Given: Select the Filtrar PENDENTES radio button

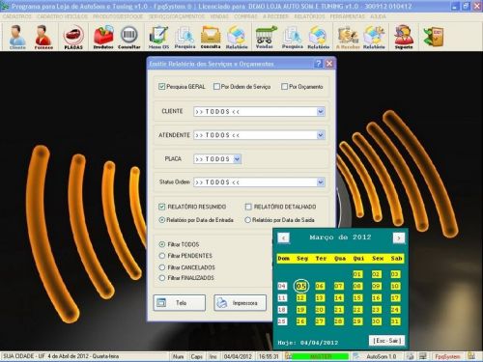Looking at the screenshot, I should (x=162, y=256).
